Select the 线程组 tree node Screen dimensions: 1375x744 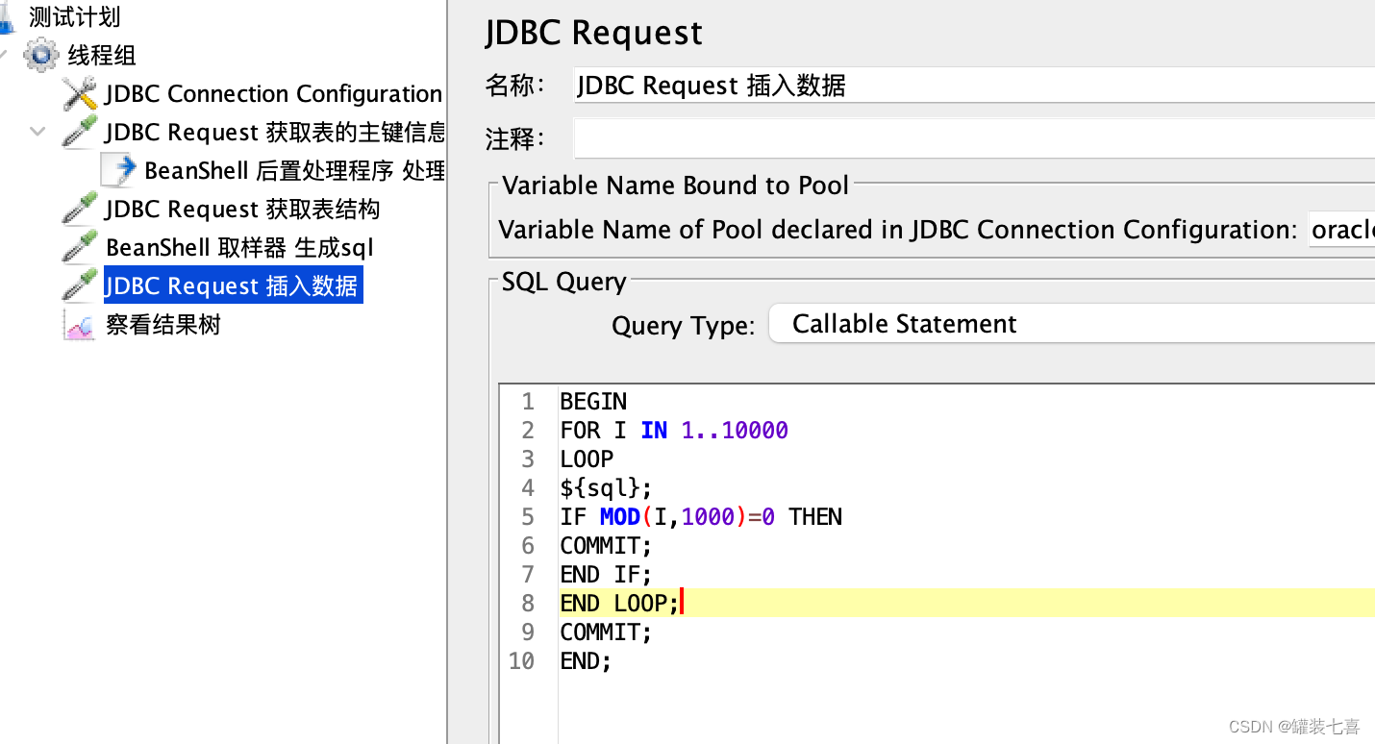(102, 55)
